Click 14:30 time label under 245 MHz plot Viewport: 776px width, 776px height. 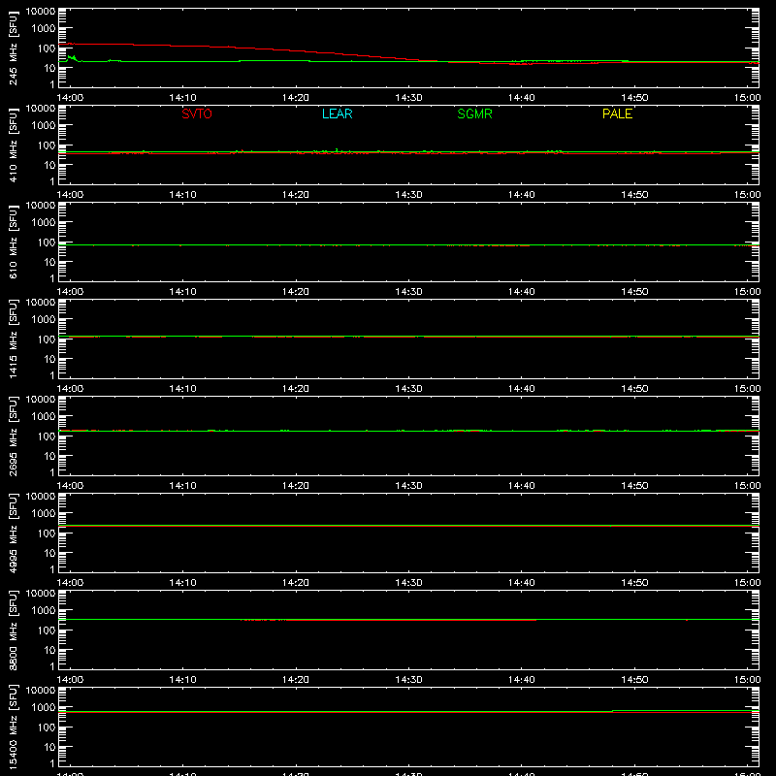[408, 98]
